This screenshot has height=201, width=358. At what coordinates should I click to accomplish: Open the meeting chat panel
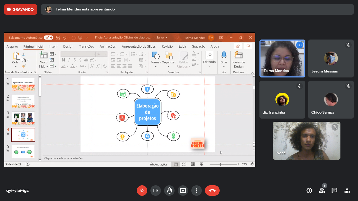[x=334, y=191]
